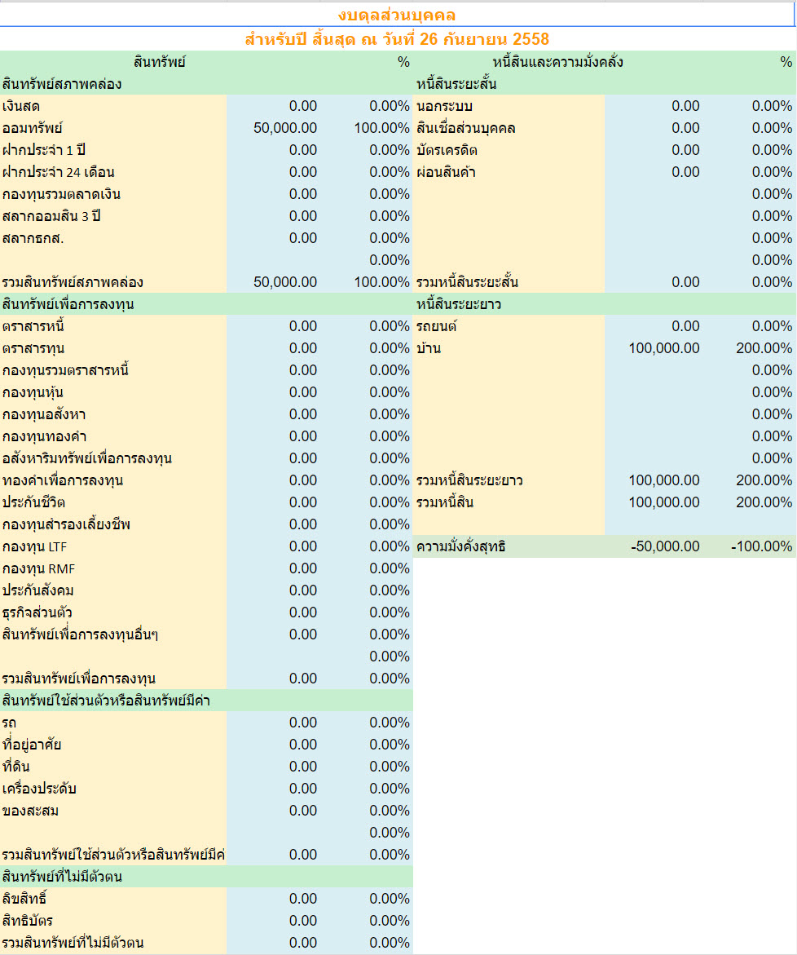
Task: Click the ทองคำเพื่อการลงทุน amount cell
Action: pos(274,480)
